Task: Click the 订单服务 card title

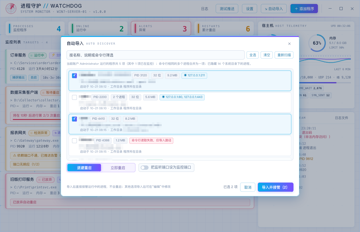Action: pyautogui.click(x=18, y=55)
